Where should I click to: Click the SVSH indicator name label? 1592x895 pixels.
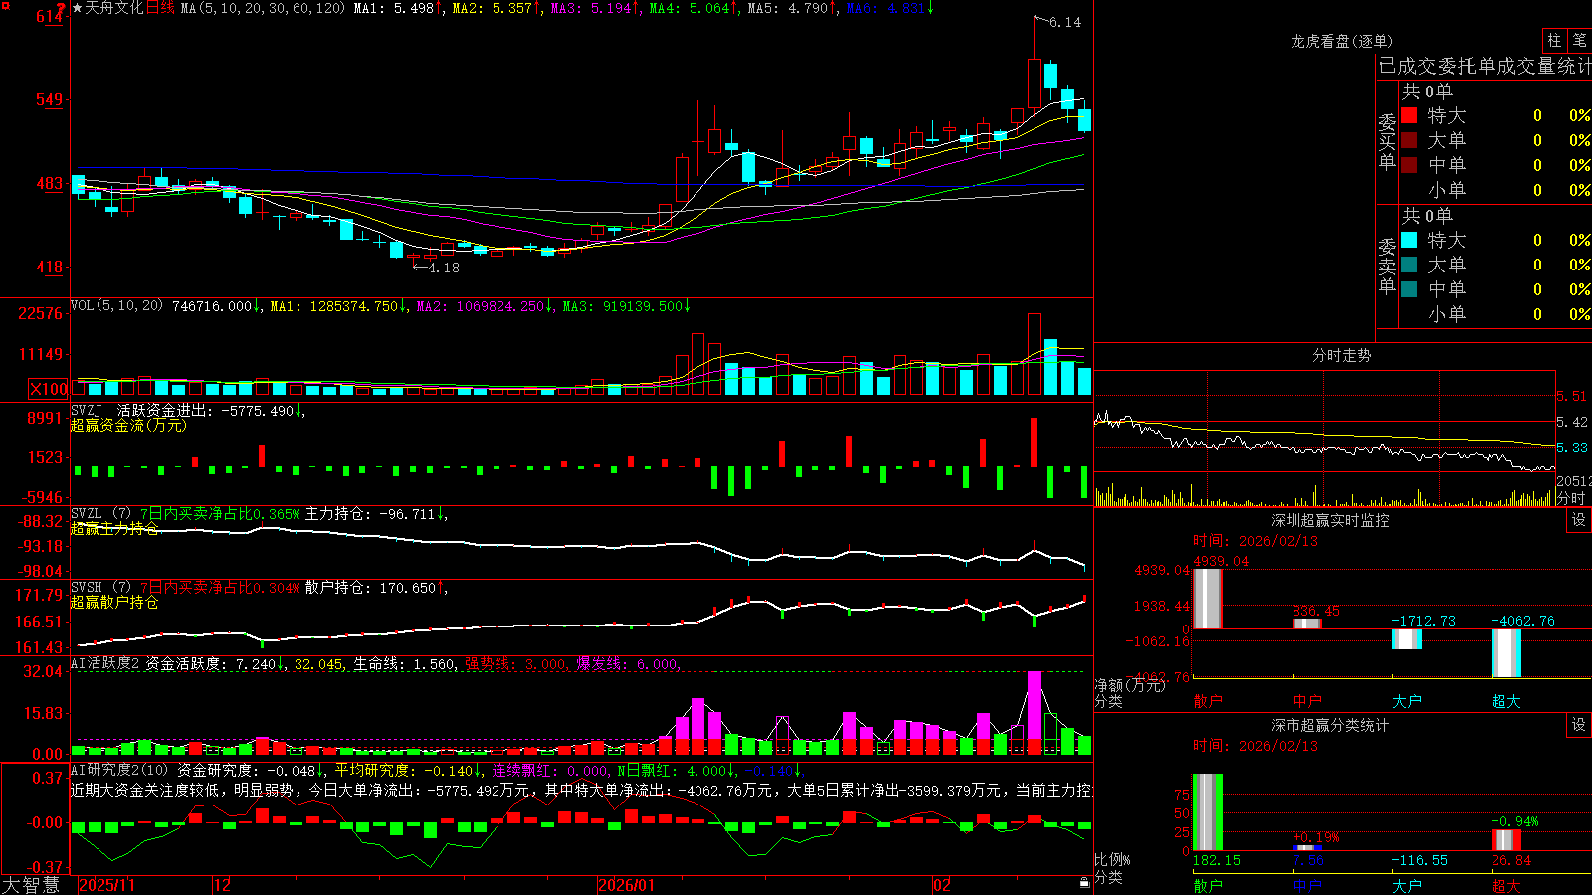[87, 587]
